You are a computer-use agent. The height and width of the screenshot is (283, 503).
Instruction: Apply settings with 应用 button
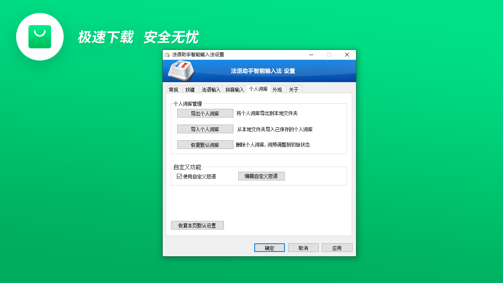point(337,247)
